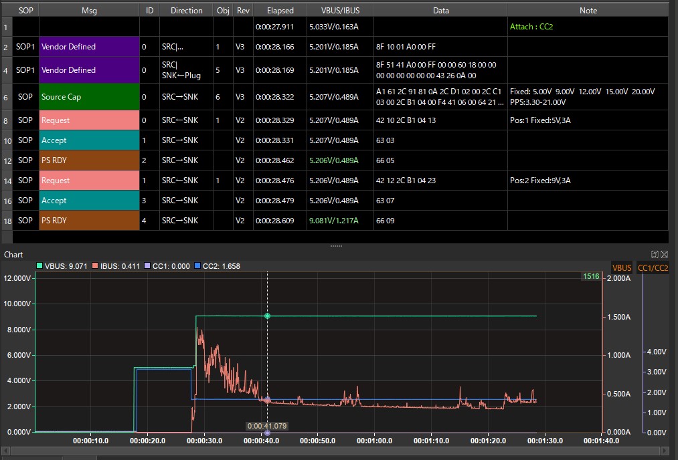Click the VBUS cursor marker on chart
Image resolution: width=678 pixels, height=460 pixels.
click(267, 316)
